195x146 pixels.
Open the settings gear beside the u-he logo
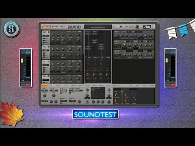(x=154, y=27)
